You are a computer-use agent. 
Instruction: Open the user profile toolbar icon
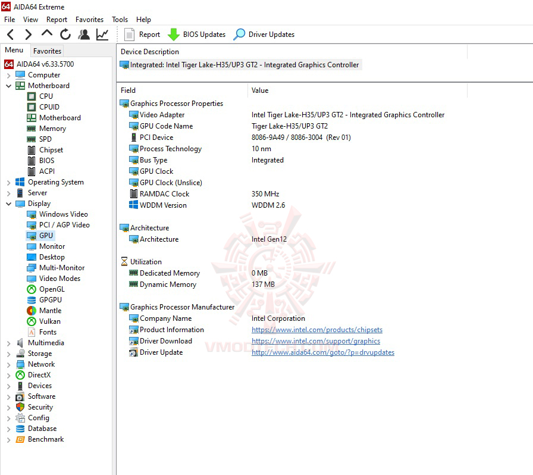point(84,35)
